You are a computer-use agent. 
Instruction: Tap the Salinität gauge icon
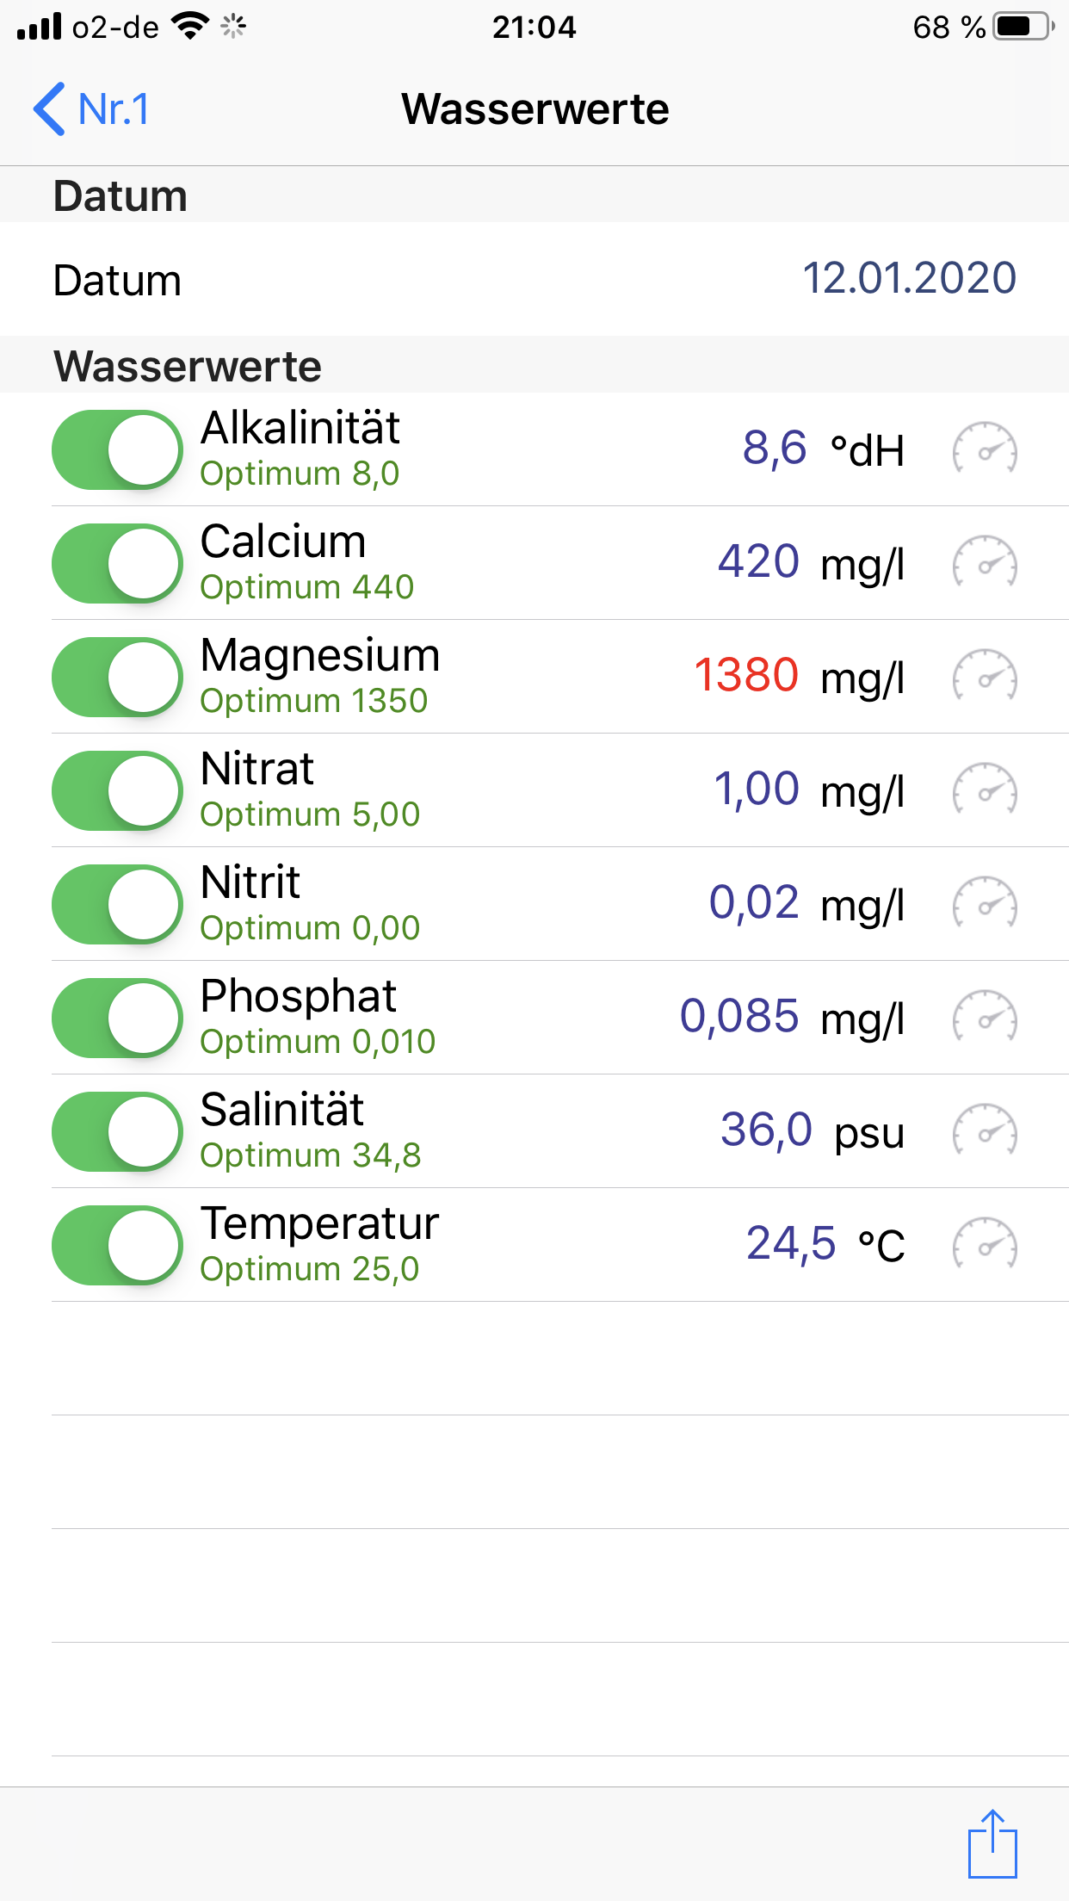point(985,1130)
